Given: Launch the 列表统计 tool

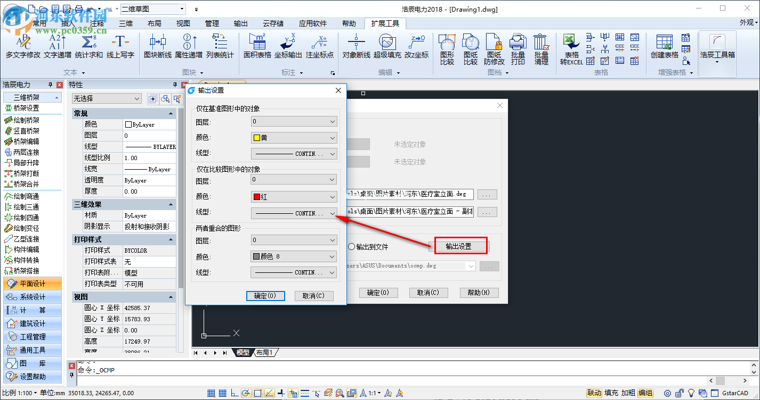Looking at the screenshot, I should [220, 46].
